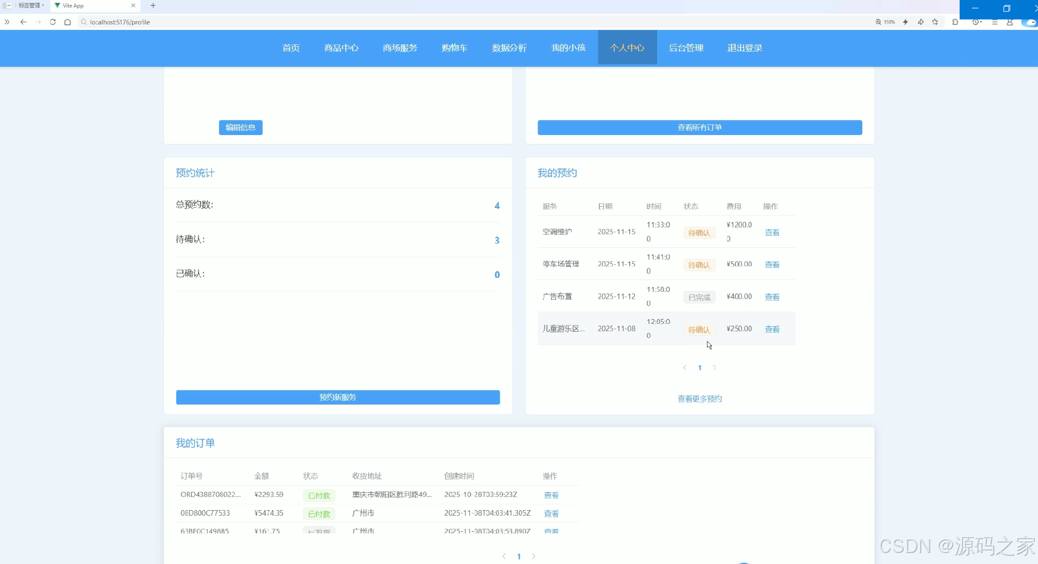Open 商场服务 in the navigation bar
Viewport: 1038px width, 564px height.
coord(400,48)
